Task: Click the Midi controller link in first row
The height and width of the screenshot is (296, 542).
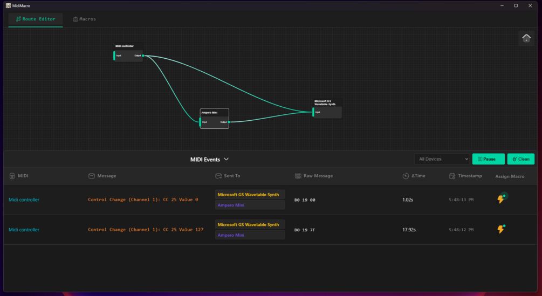Action: [24, 199]
